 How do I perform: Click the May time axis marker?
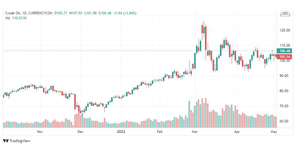click(274, 131)
